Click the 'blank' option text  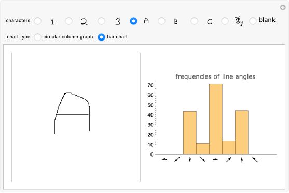pos(267,20)
